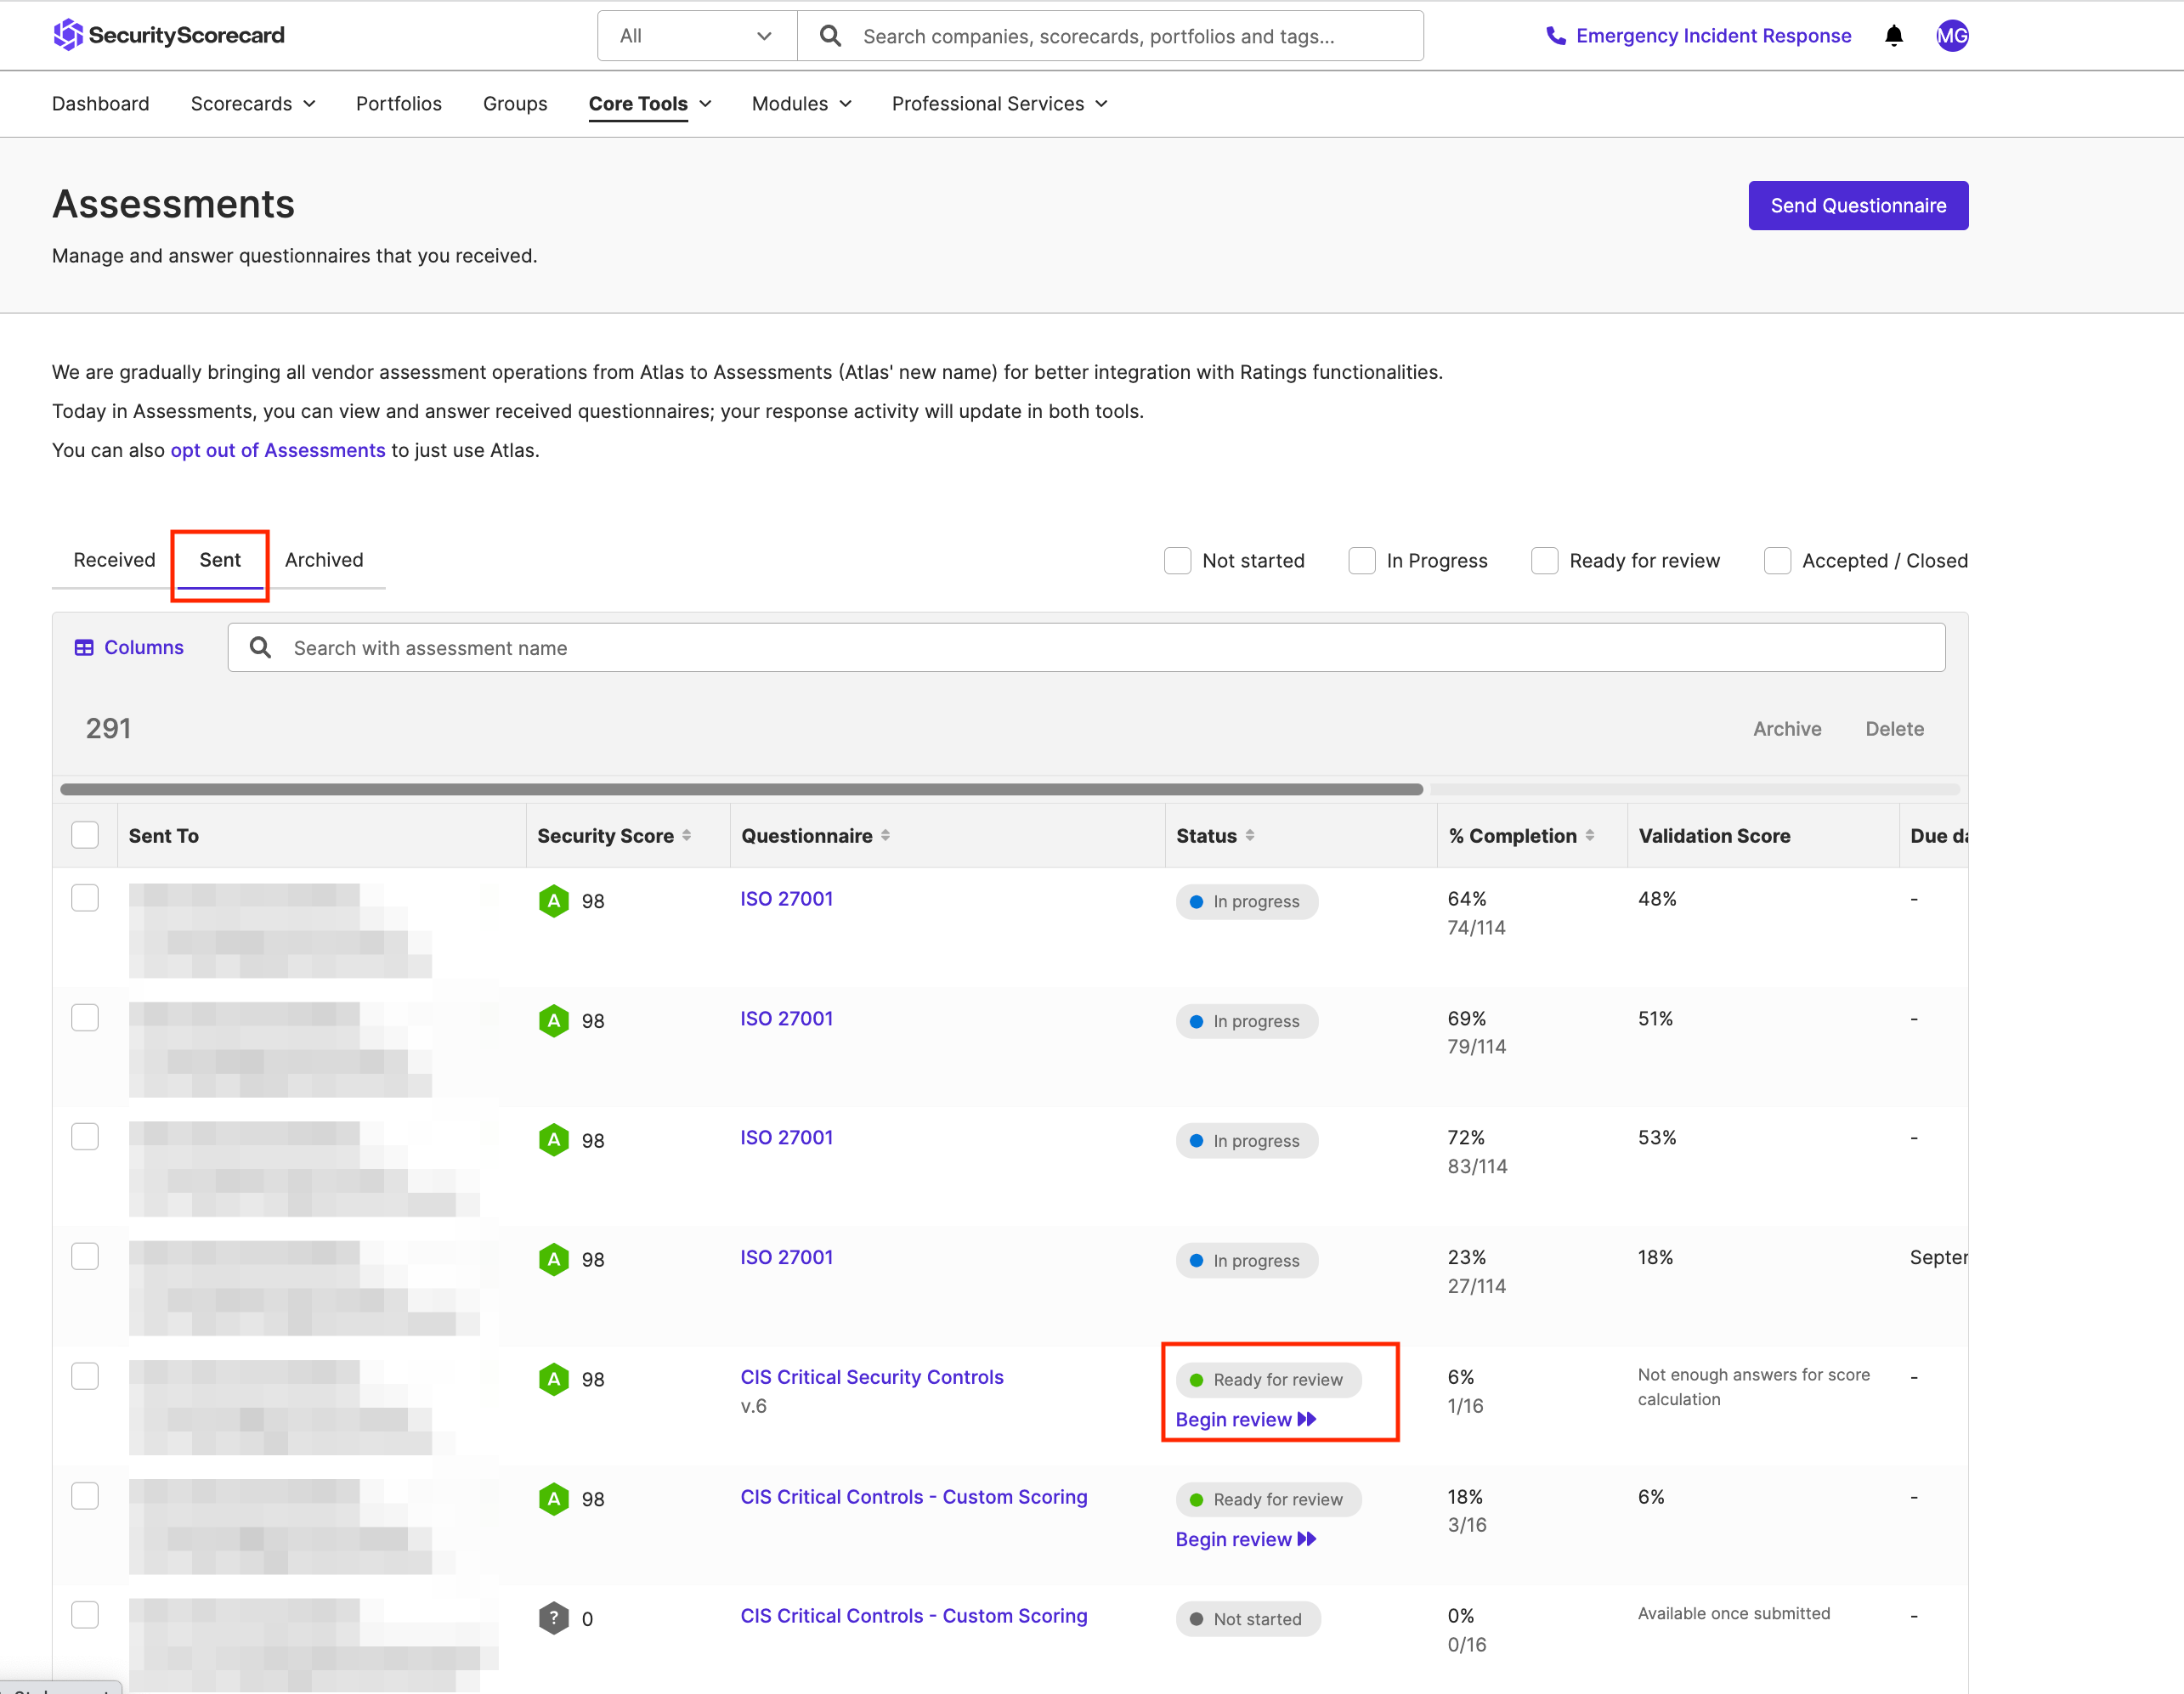Select the 3/16 completion row checkbox
This screenshot has width=2184, height=1694.
coord(85,1495)
